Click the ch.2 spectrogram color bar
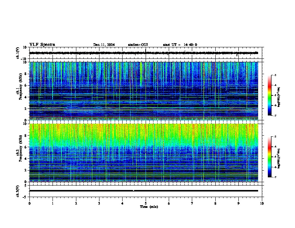Image resolution: width=295 pixels, height=228 pixels. (x=270, y=157)
